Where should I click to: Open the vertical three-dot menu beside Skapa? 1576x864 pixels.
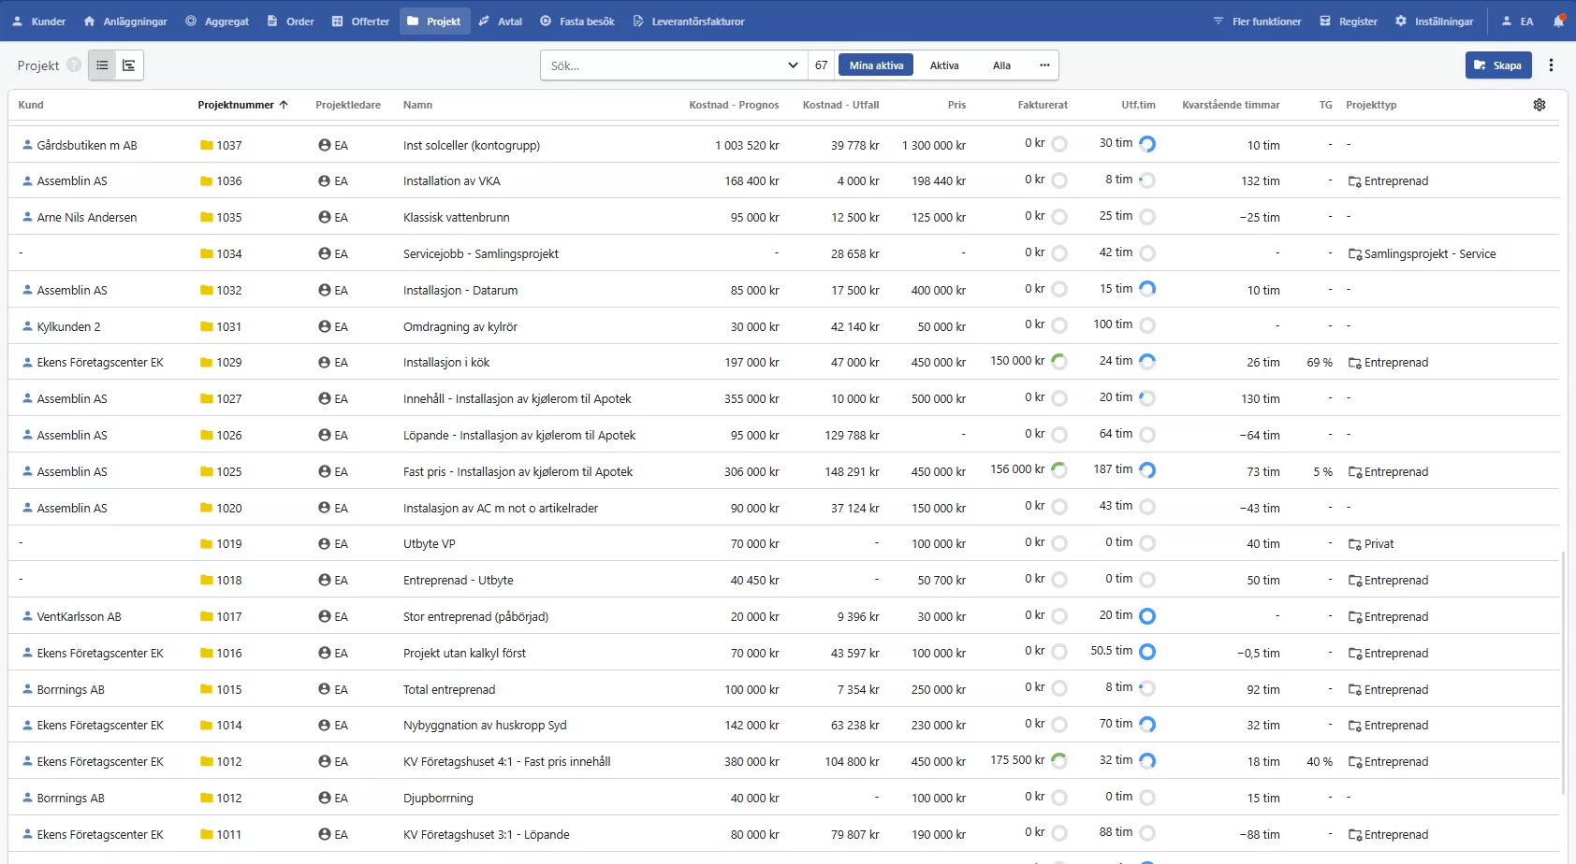tap(1551, 65)
